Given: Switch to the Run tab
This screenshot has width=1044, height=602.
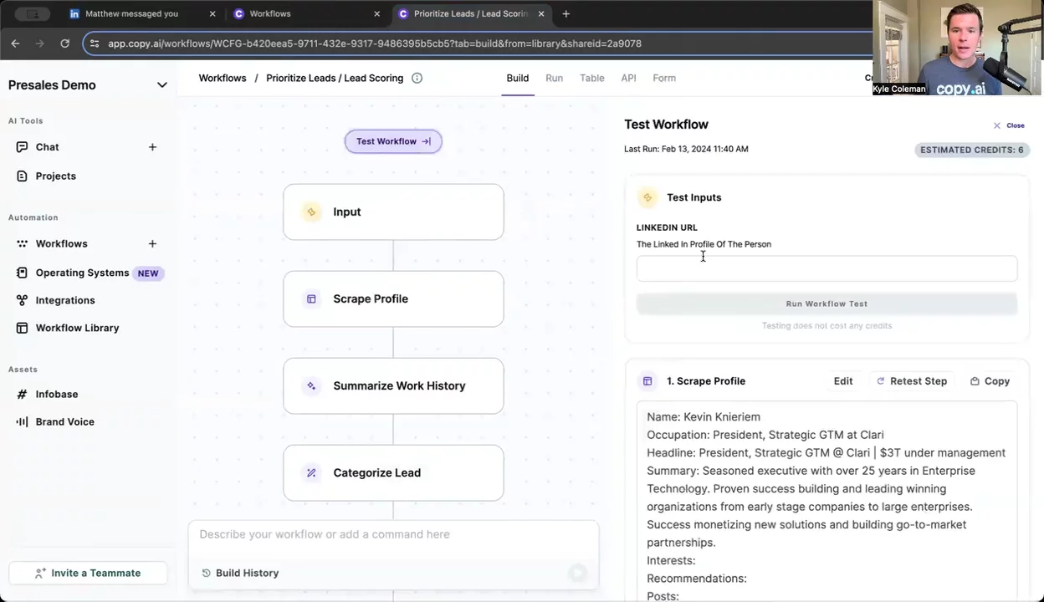Looking at the screenshot, I should click(554, 78).
